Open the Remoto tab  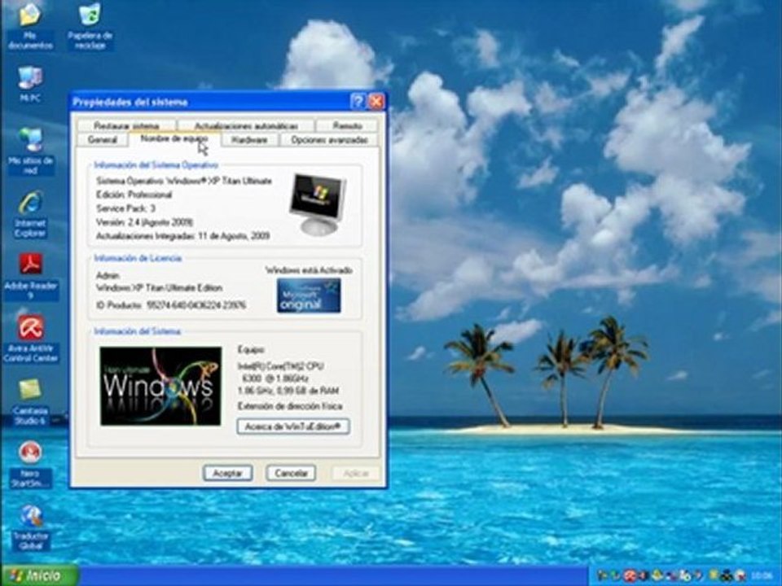pos(347,125)
